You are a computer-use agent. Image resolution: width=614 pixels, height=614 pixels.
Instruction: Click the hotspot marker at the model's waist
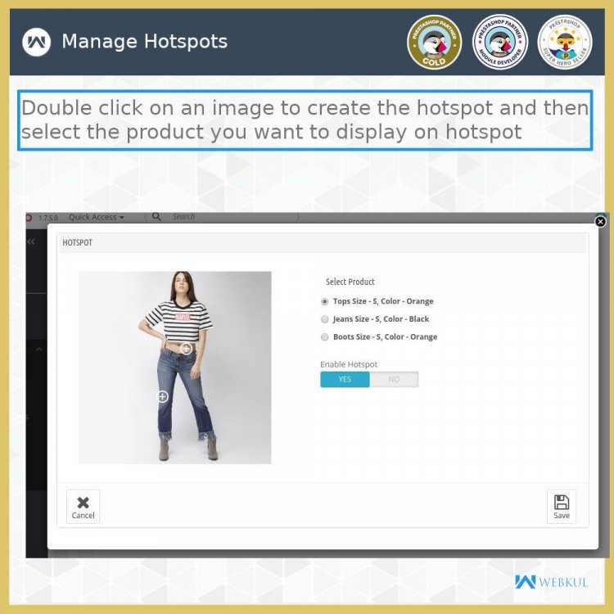[x=187, y=349]
